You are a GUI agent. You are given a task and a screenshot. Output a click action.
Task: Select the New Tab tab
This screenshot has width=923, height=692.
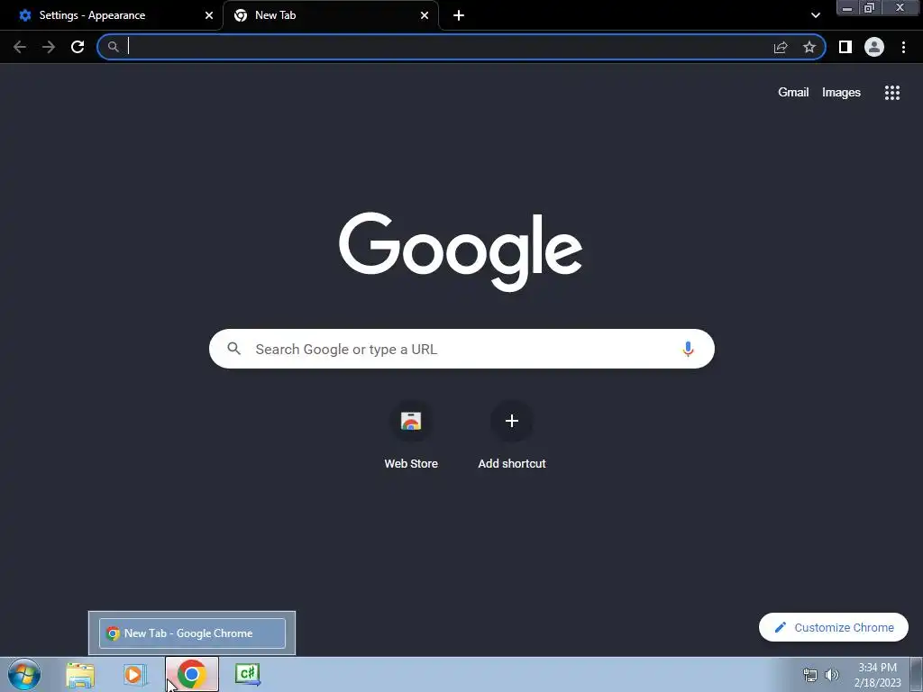(x=330, y=15)
